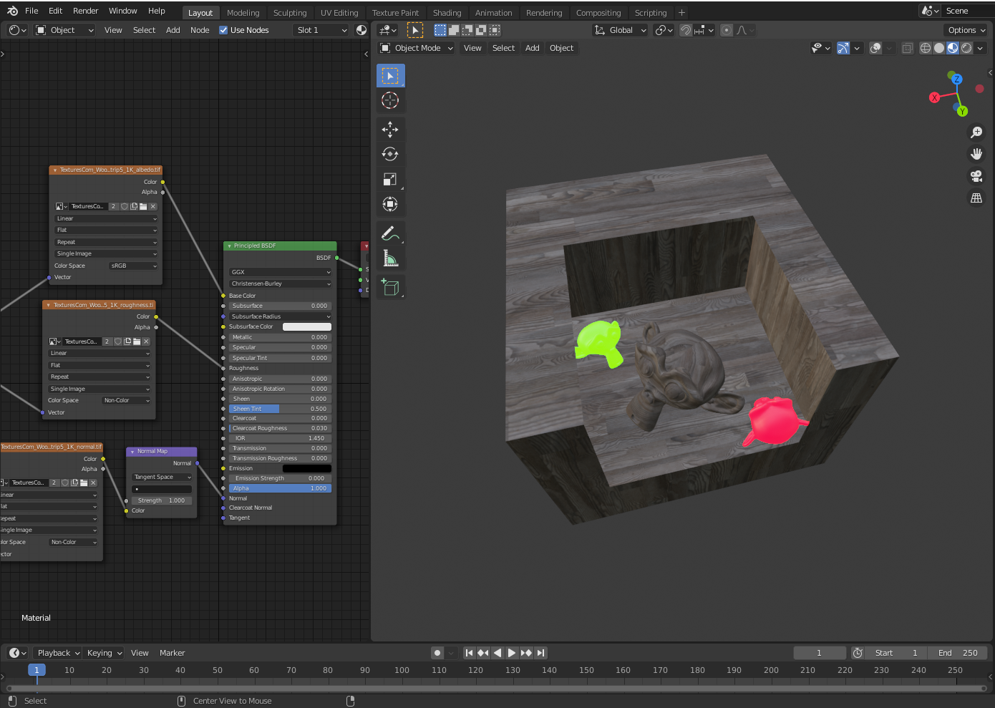Play the animation forward

tap(512, 653)
